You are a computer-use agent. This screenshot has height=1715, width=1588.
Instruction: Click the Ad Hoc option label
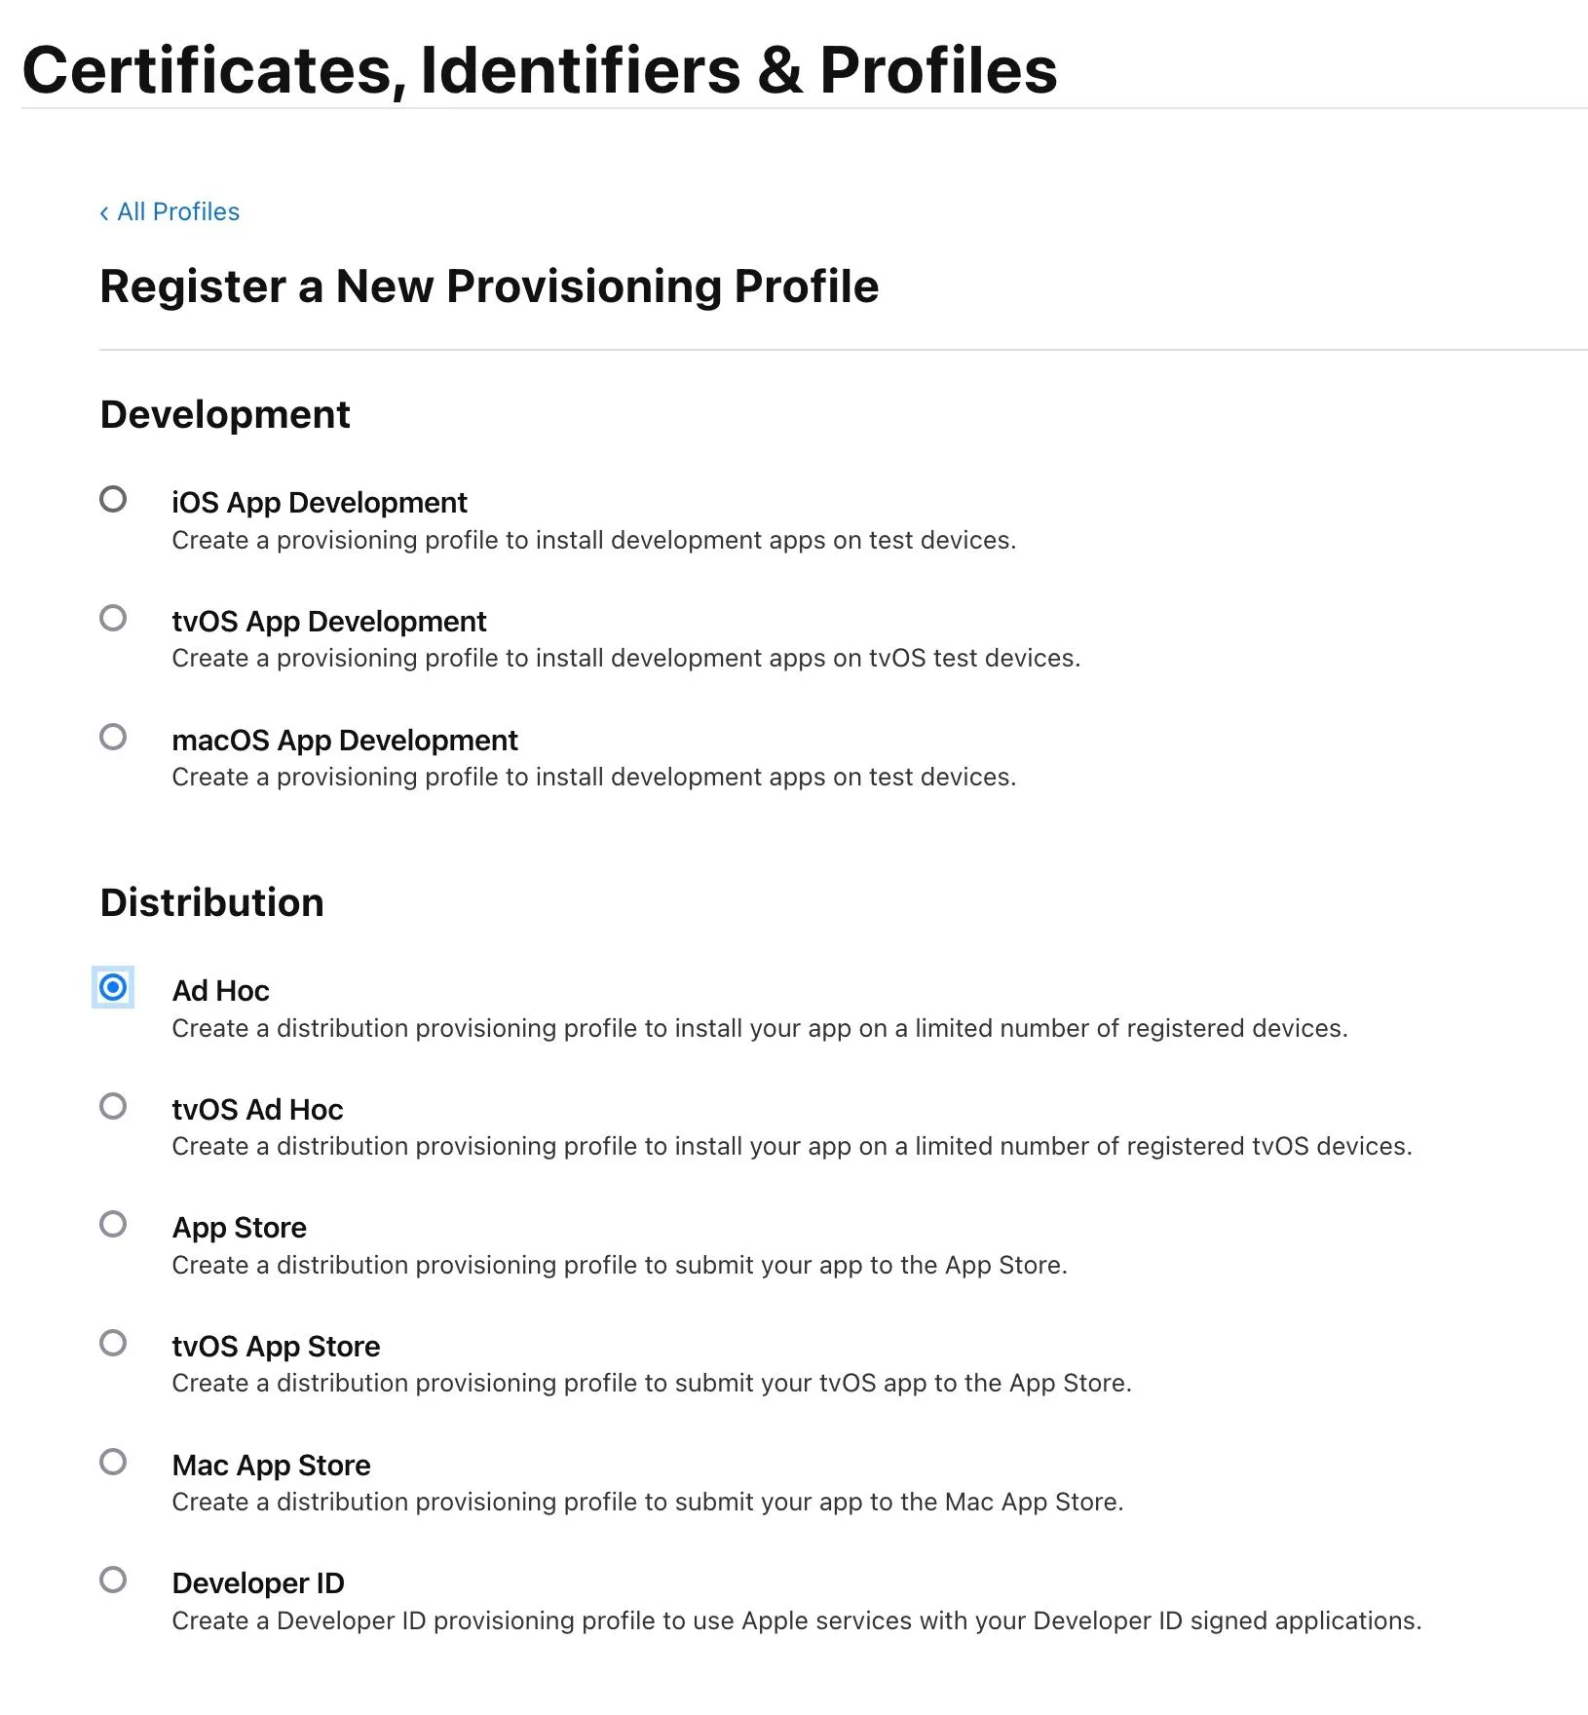(x=221, y=991)
